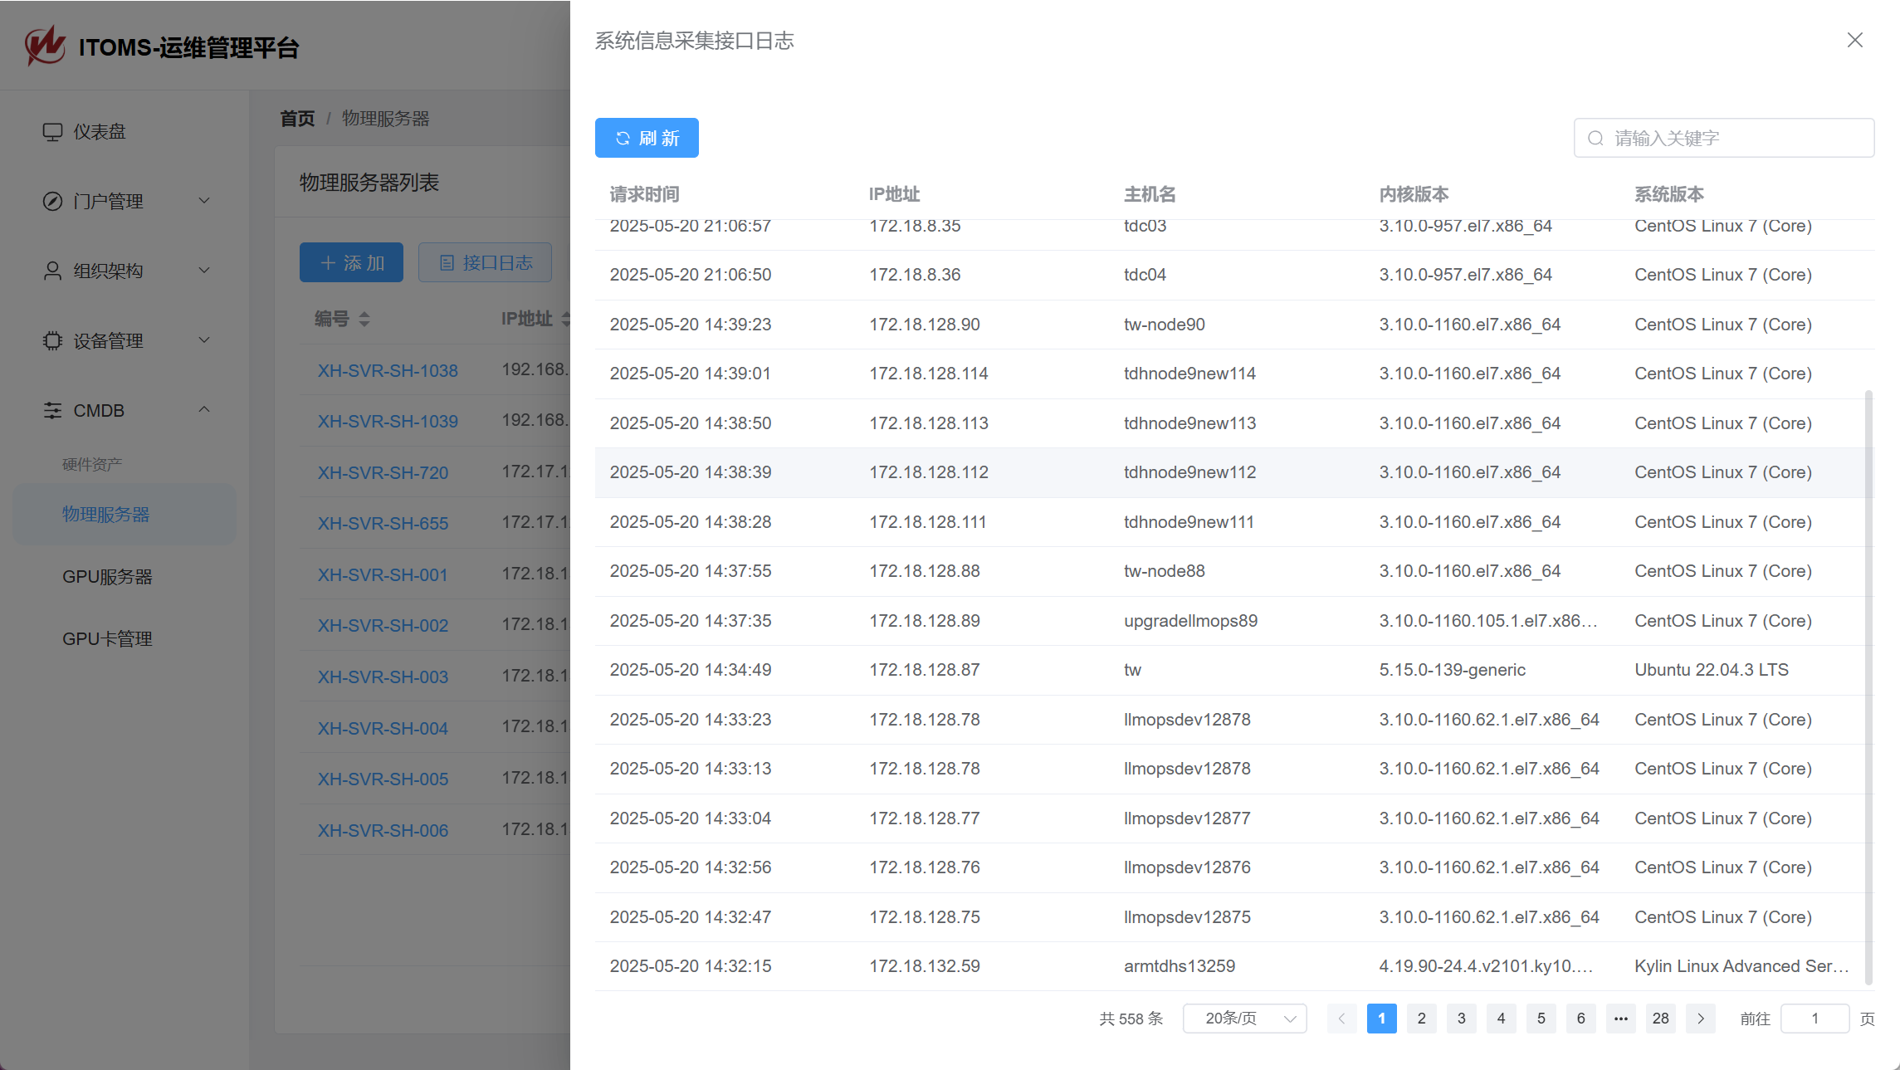Open server link XH-SVR-SH-1038
The image size is (1900, 1070).
[388, 371]
